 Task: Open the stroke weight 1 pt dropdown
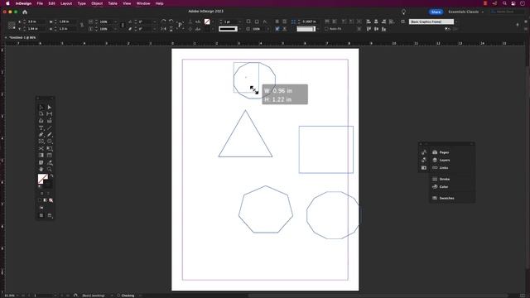[239, 22]
